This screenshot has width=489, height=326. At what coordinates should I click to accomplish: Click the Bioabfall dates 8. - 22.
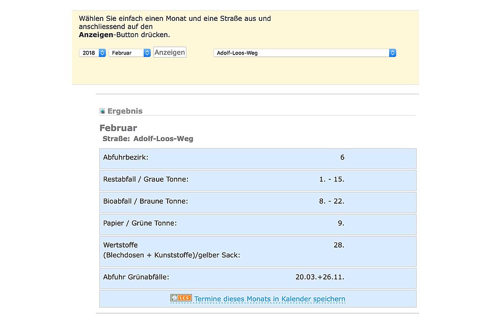(x=332, y=201)
